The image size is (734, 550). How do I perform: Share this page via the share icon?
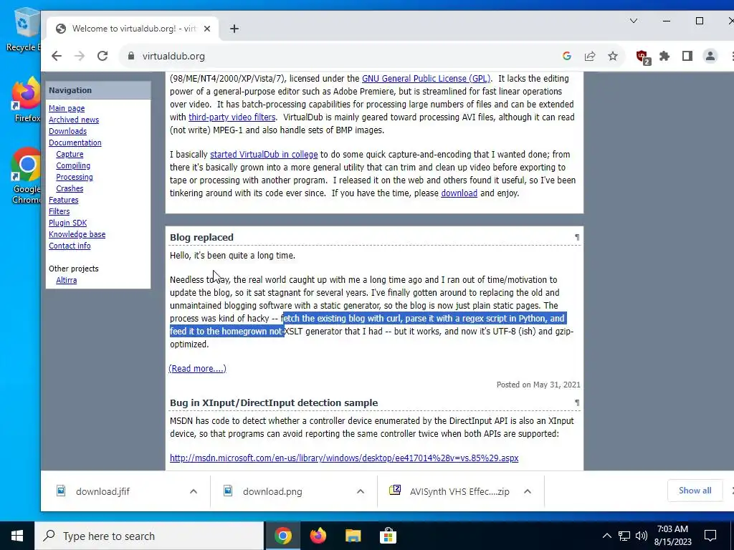590,56
